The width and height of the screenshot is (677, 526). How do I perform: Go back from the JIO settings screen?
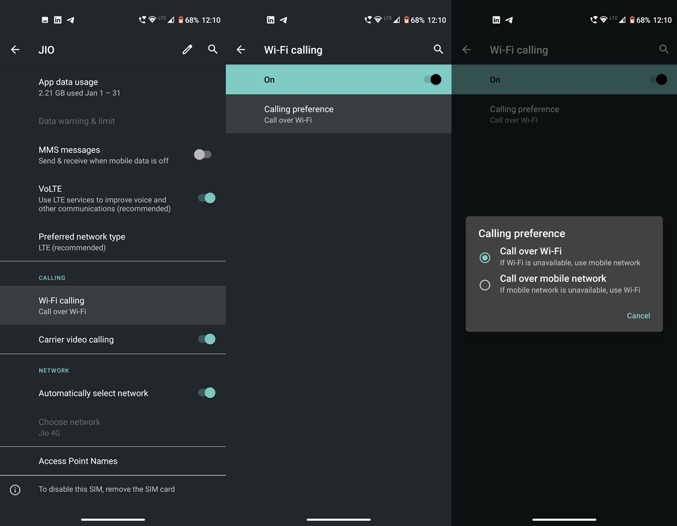click(x=15, y=50)
